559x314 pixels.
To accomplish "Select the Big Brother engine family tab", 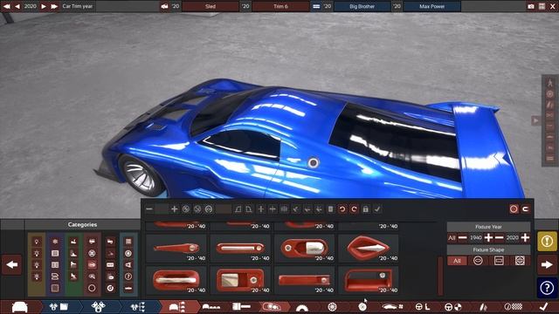I will point(362,6).
